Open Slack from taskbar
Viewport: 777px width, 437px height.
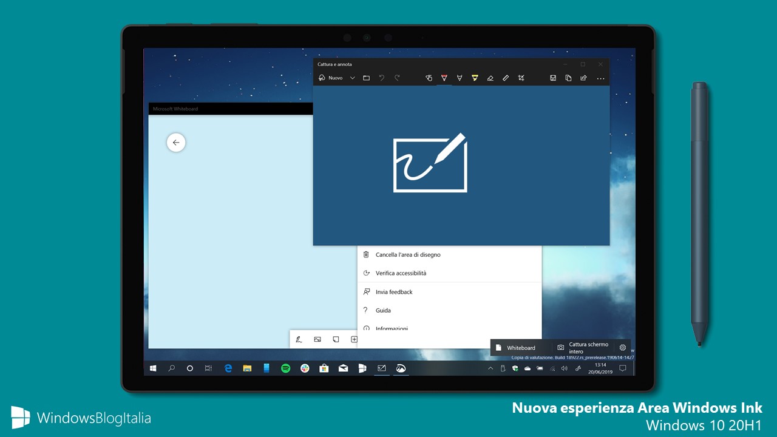(305, 368)
